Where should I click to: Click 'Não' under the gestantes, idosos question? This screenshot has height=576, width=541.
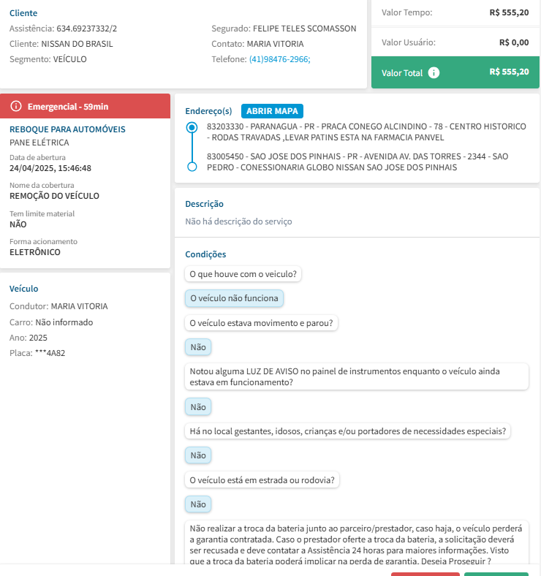(197, 455)
